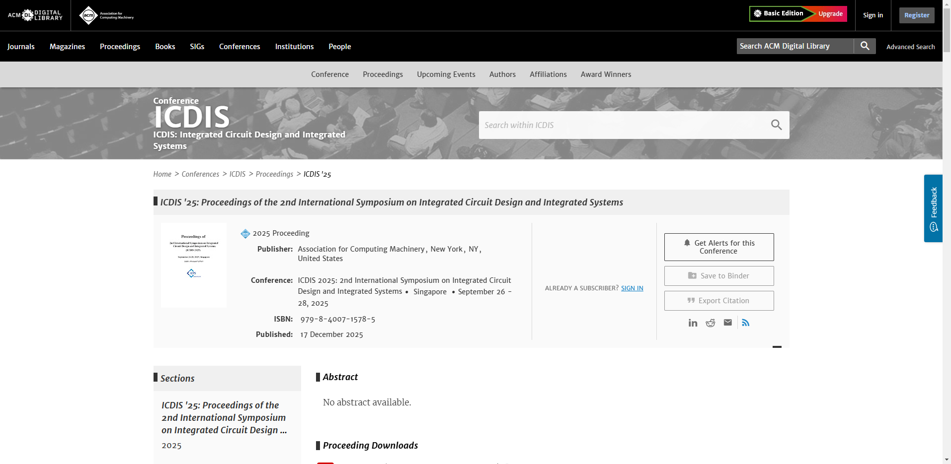Share the proceeding on Reddit
Image resolution: width=951 pixels, height=464 pixels.
(x=711, y=323)
